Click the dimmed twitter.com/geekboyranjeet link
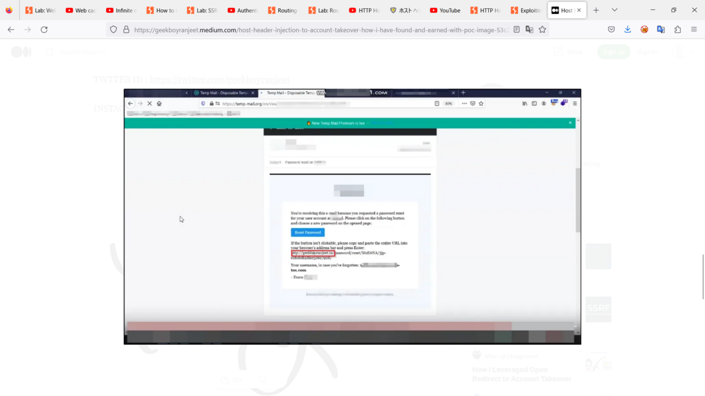Image resolution: width=705 pixels, height=396 pixels. pyautogui.click(x=220, y=80)
